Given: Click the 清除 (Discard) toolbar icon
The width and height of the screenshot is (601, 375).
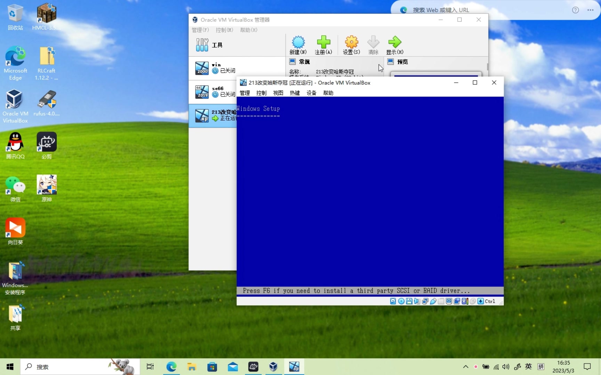Looking at the screenshot, I should pos(373,45).
